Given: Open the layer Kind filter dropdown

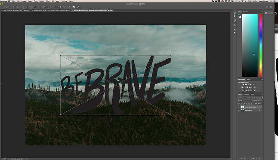Looking at the screenshot, I should (x=243, y=98).
